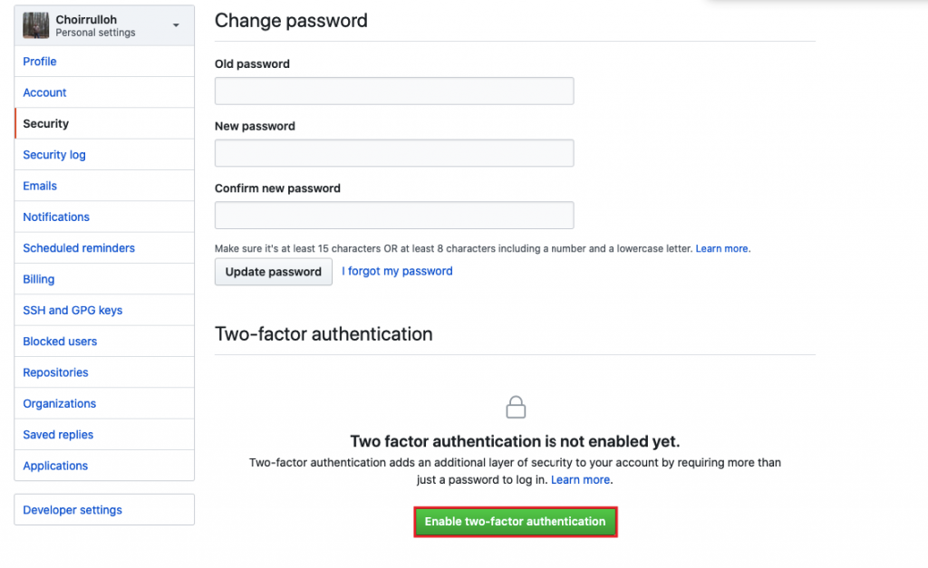Open SSH and GPG keys settings
This screenshot has width=928, height=568.
(72, 309)
